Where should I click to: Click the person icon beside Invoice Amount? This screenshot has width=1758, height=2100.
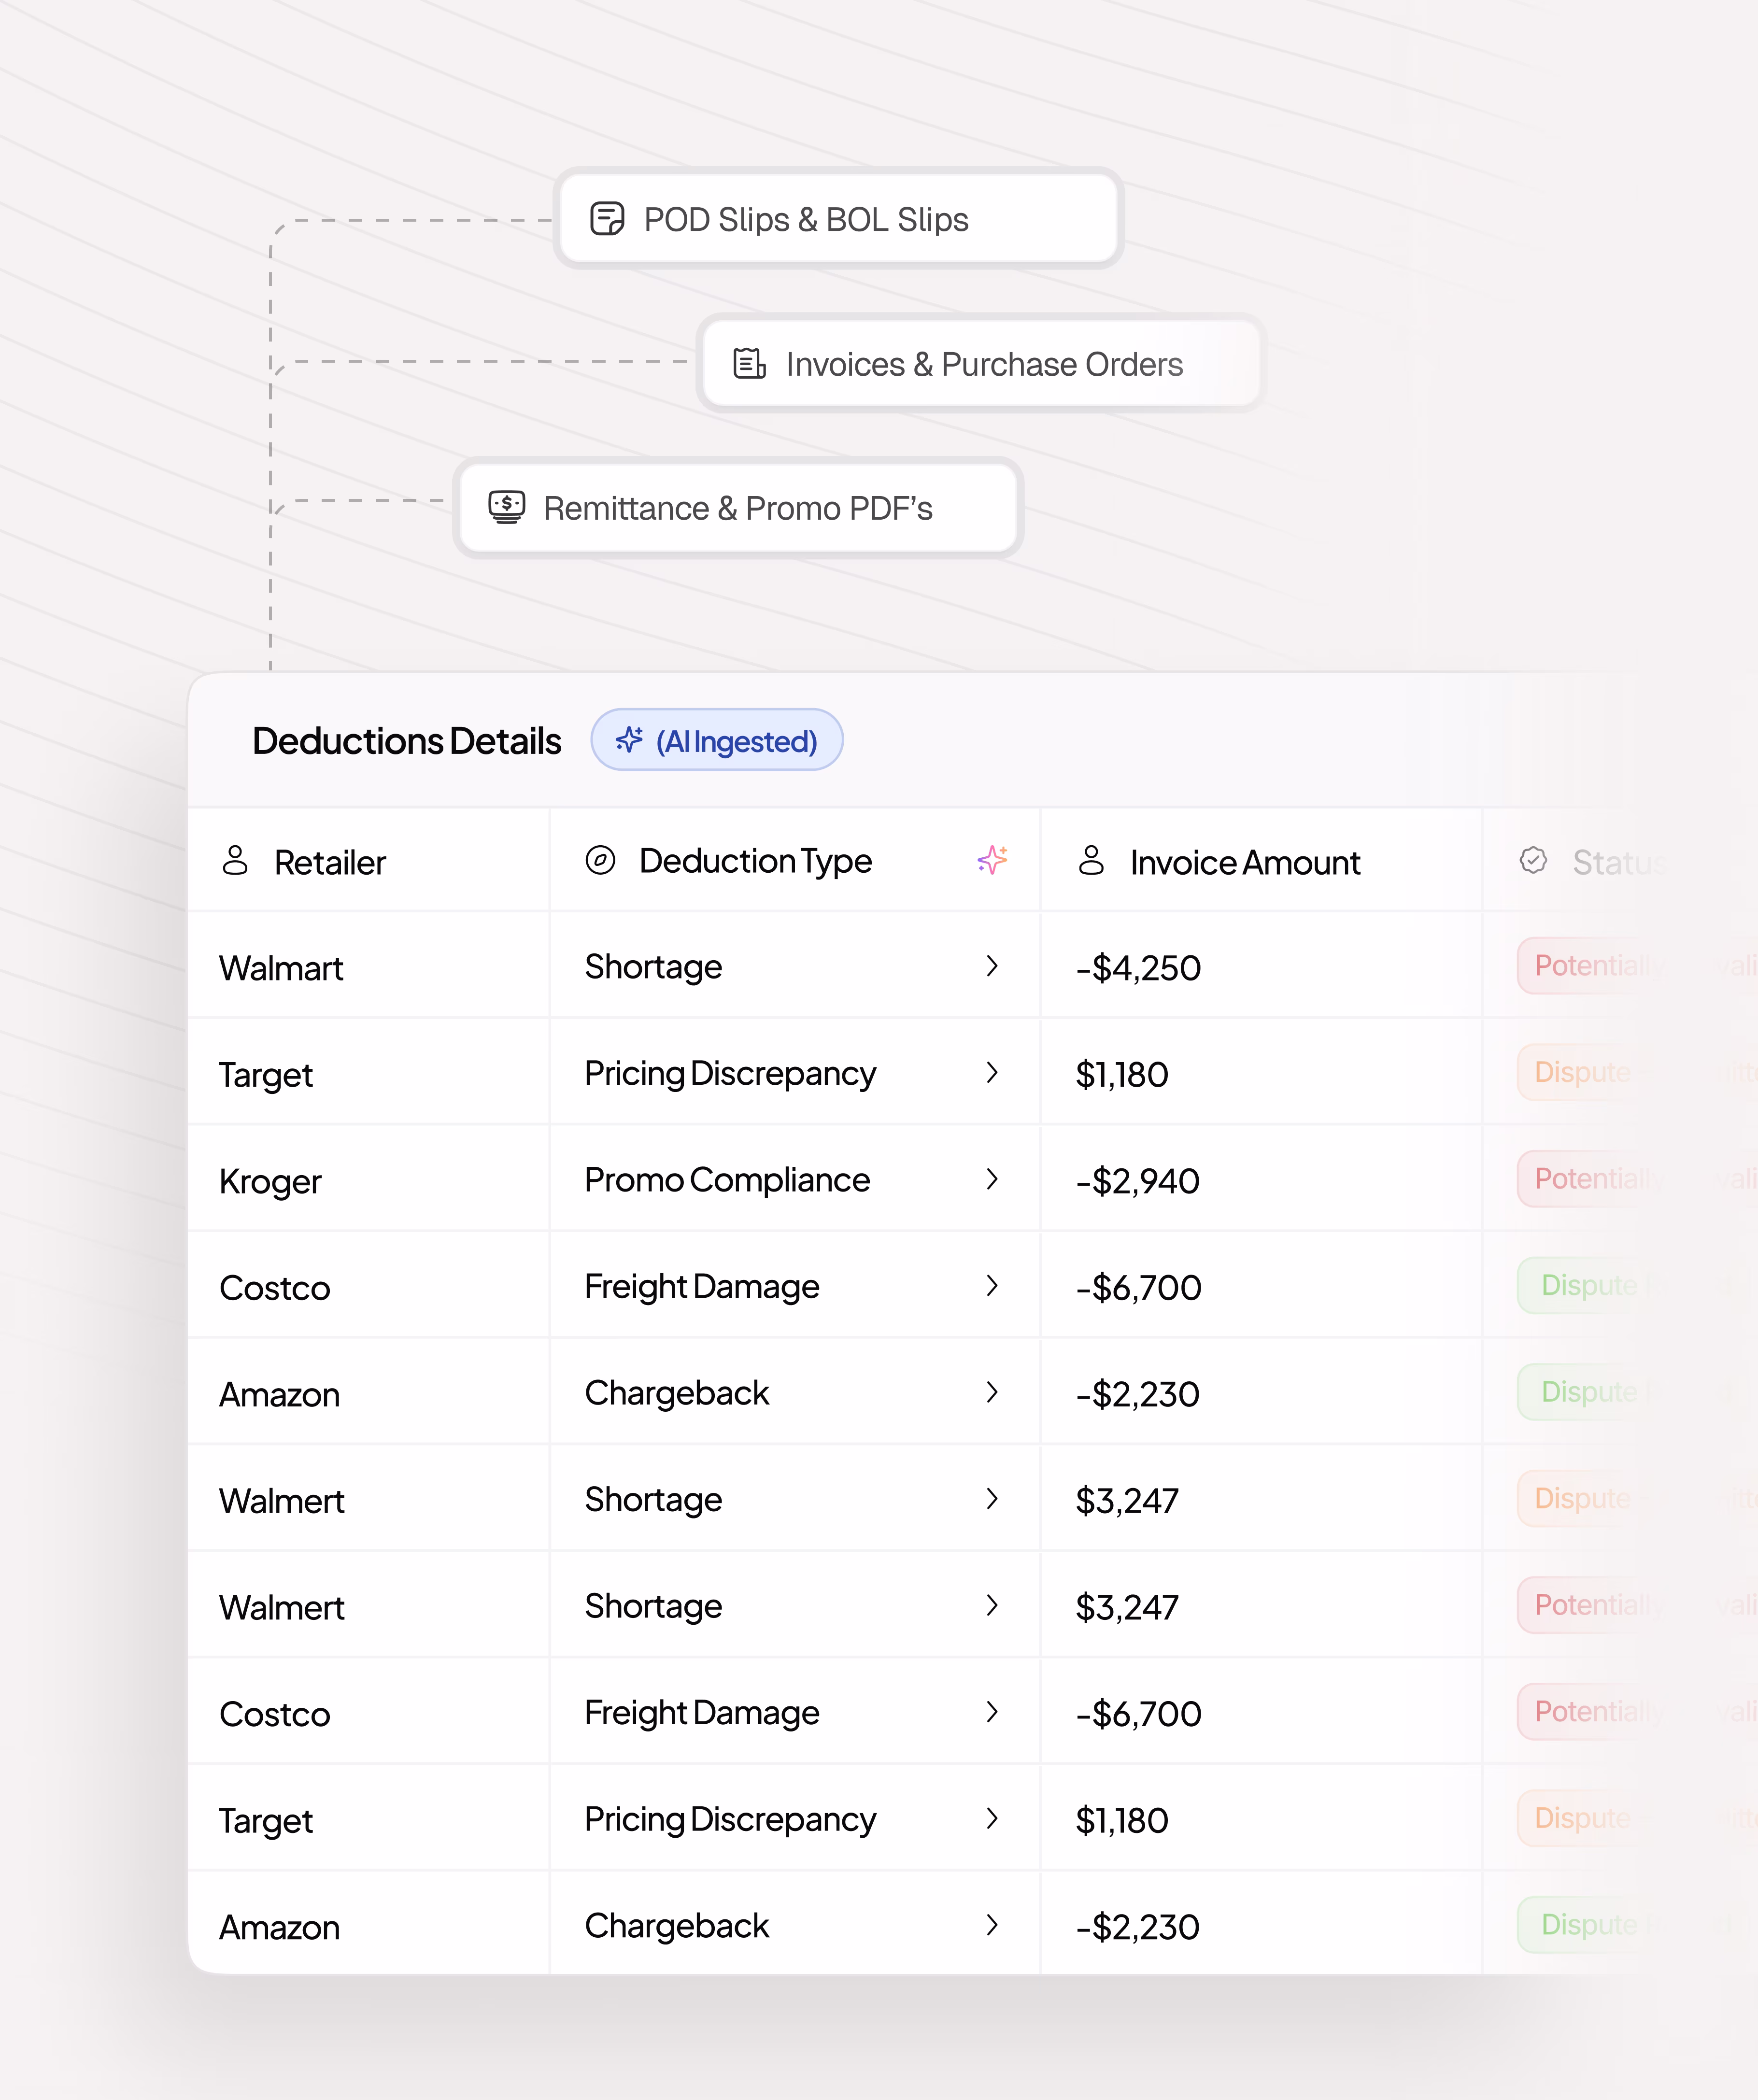(1091, 860)
